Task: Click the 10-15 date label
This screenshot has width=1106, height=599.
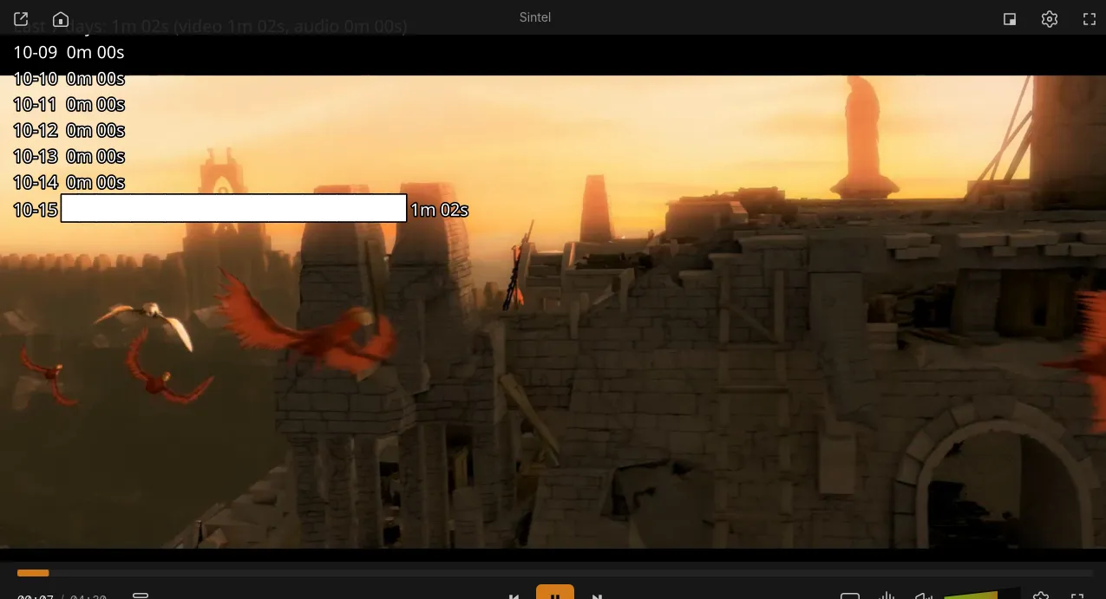Action: click(36, 209)
